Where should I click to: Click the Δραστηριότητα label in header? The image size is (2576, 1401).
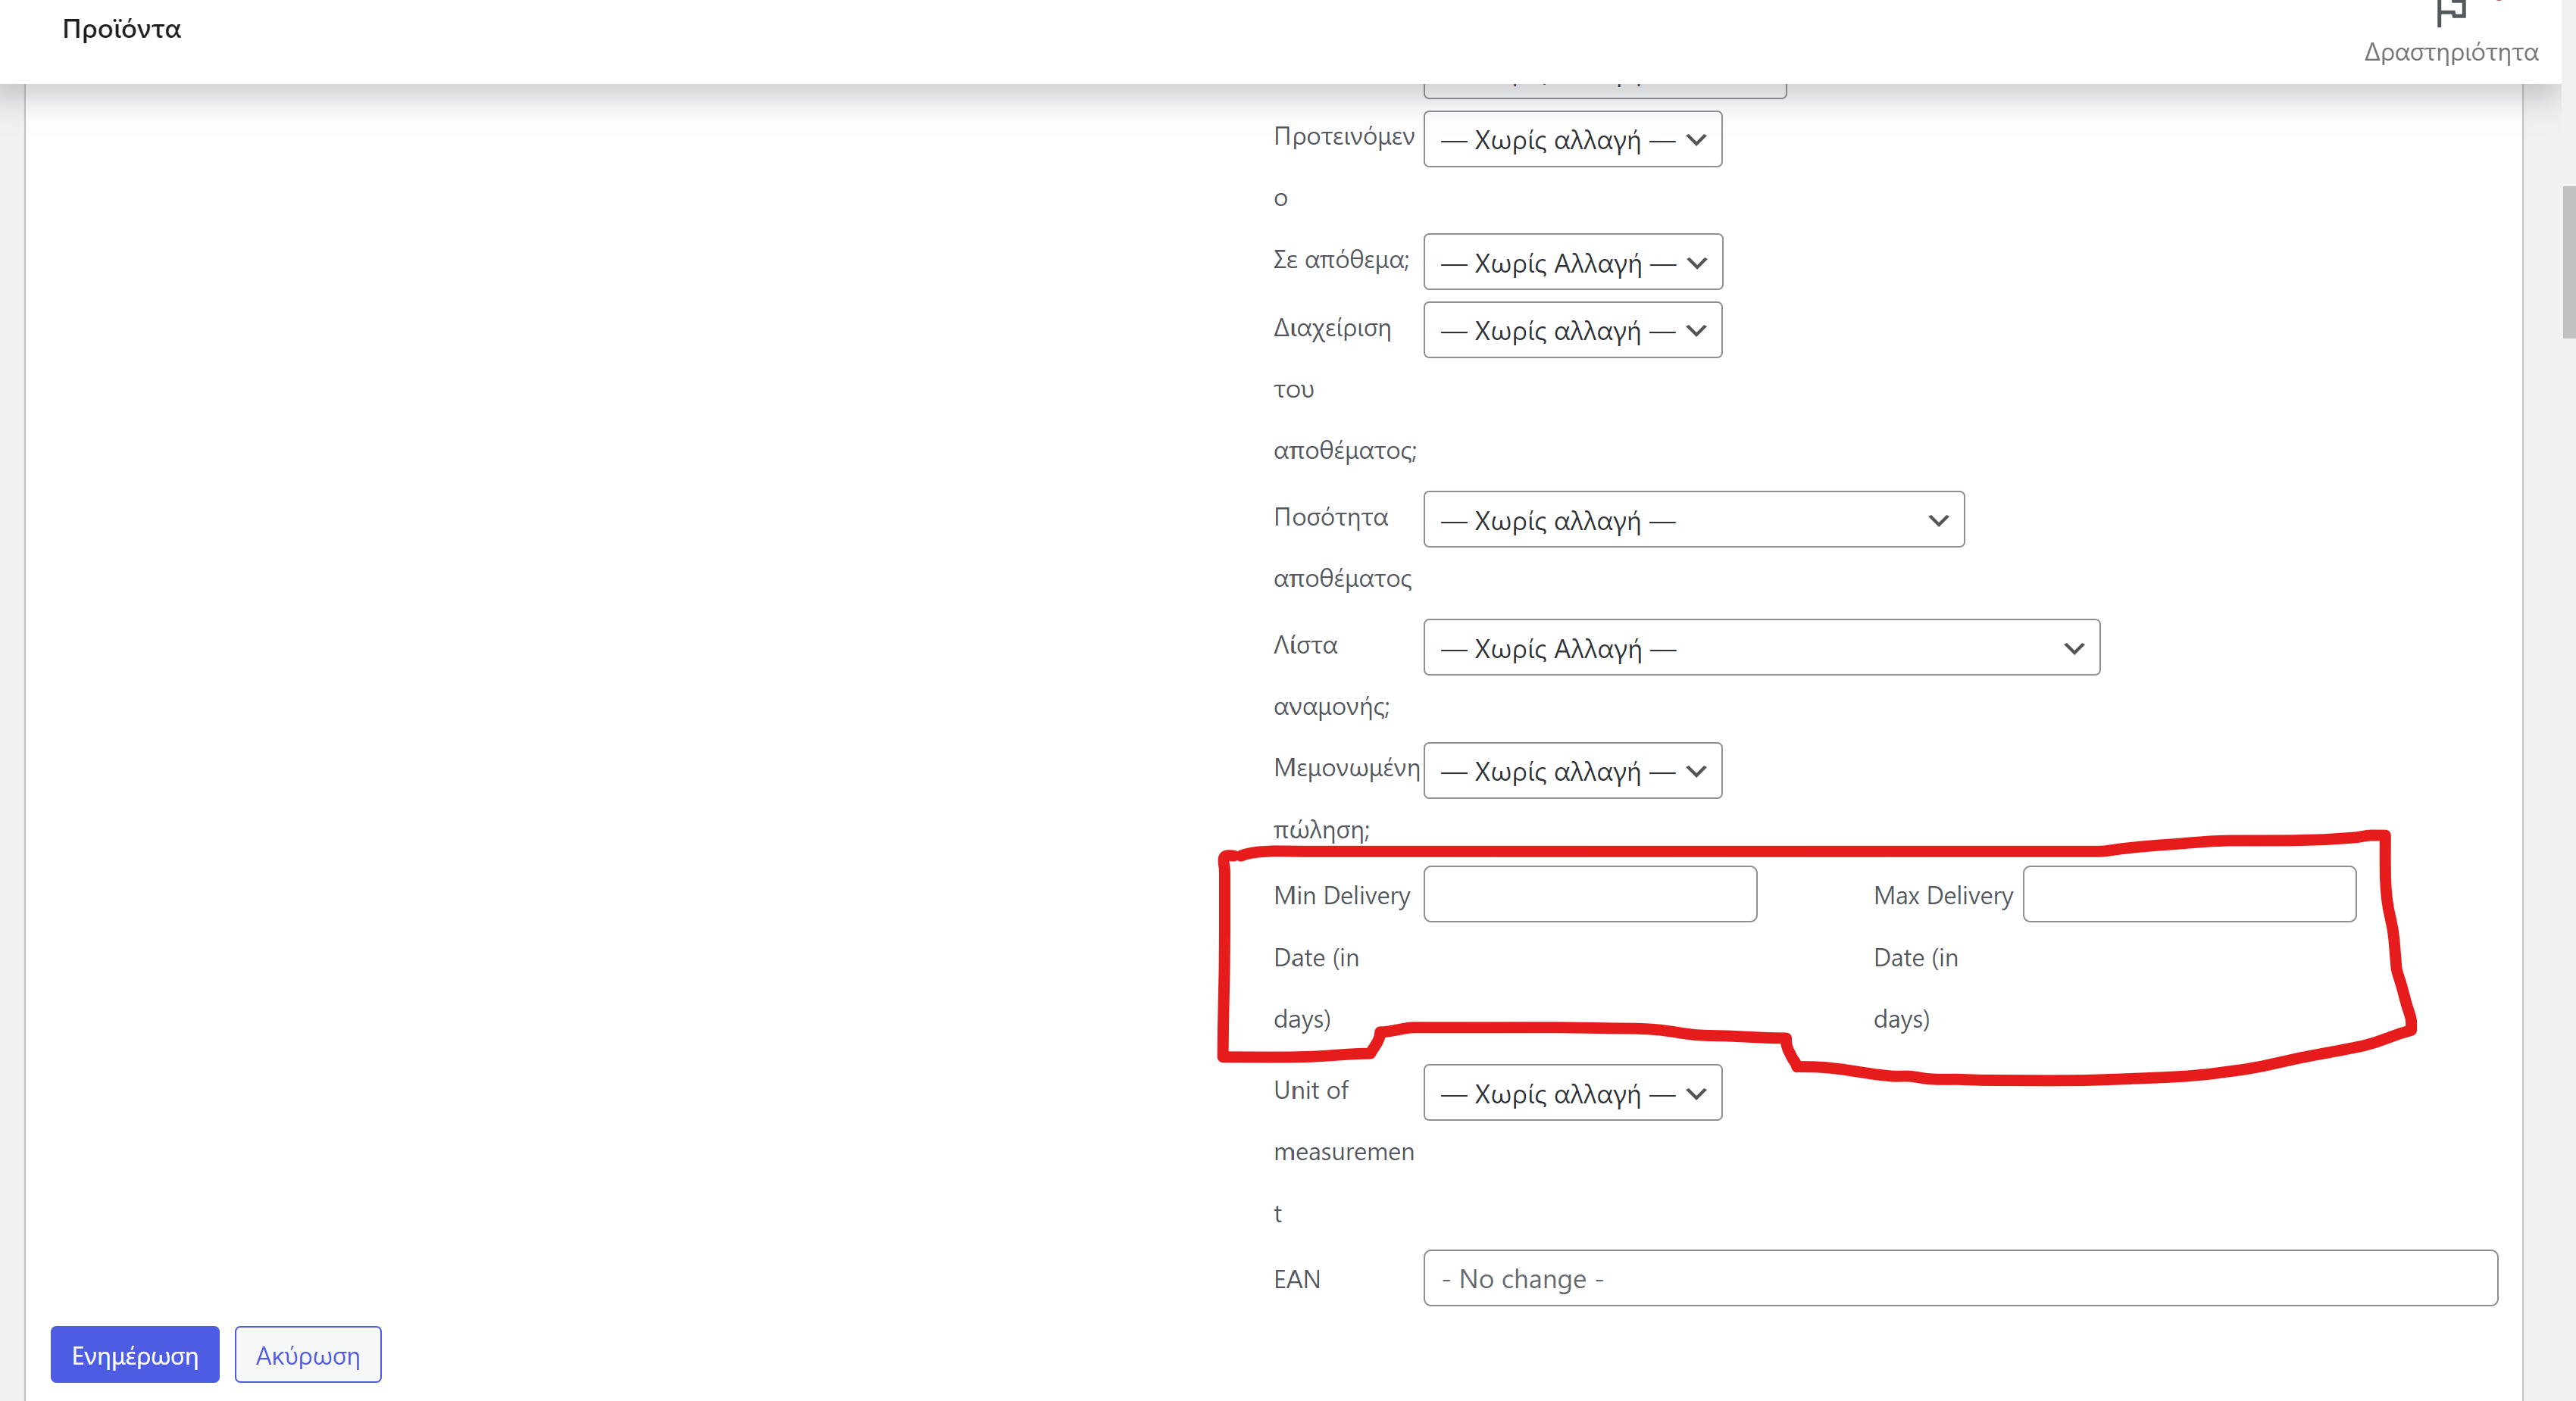tap(2450, 52)
